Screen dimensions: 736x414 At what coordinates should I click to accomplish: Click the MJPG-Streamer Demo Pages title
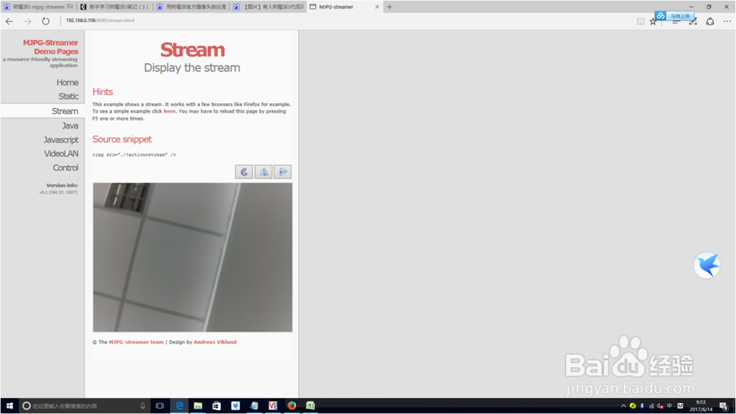(x=51, y=47)
